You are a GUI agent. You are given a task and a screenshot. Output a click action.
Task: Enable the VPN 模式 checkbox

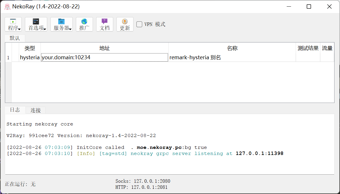139,24
